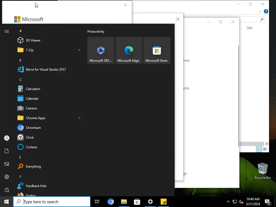Screen dimensions: 276x207
Task: Select the Recycle Bin desktop icon
Action: (x=263, y=171)
